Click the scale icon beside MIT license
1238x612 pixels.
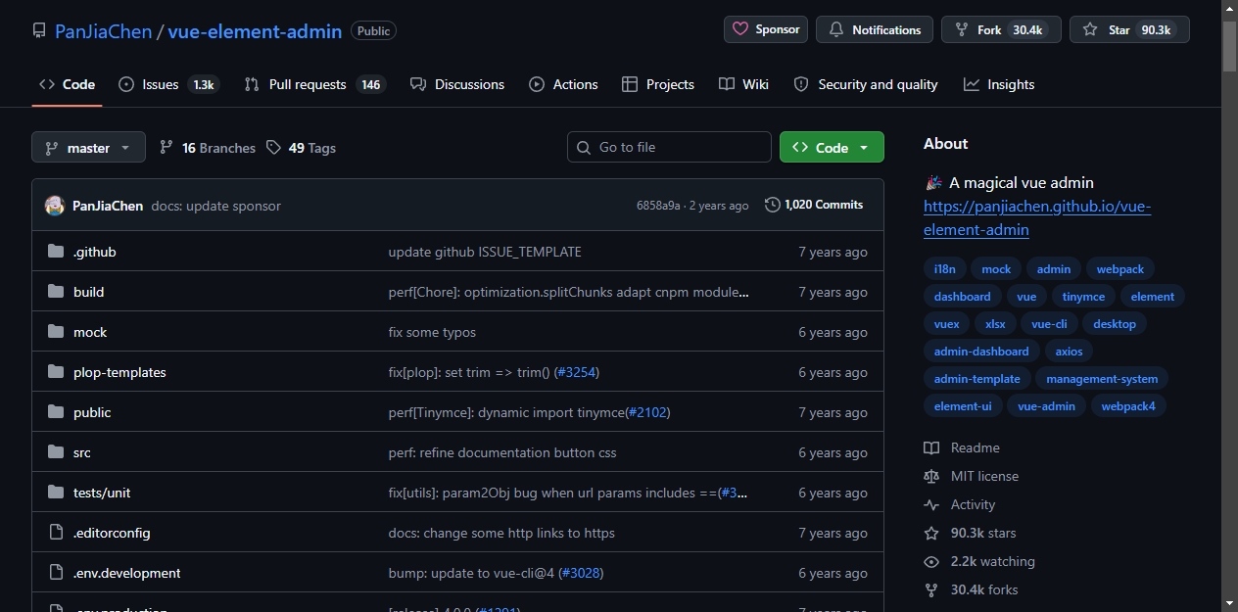coord(931,476)
